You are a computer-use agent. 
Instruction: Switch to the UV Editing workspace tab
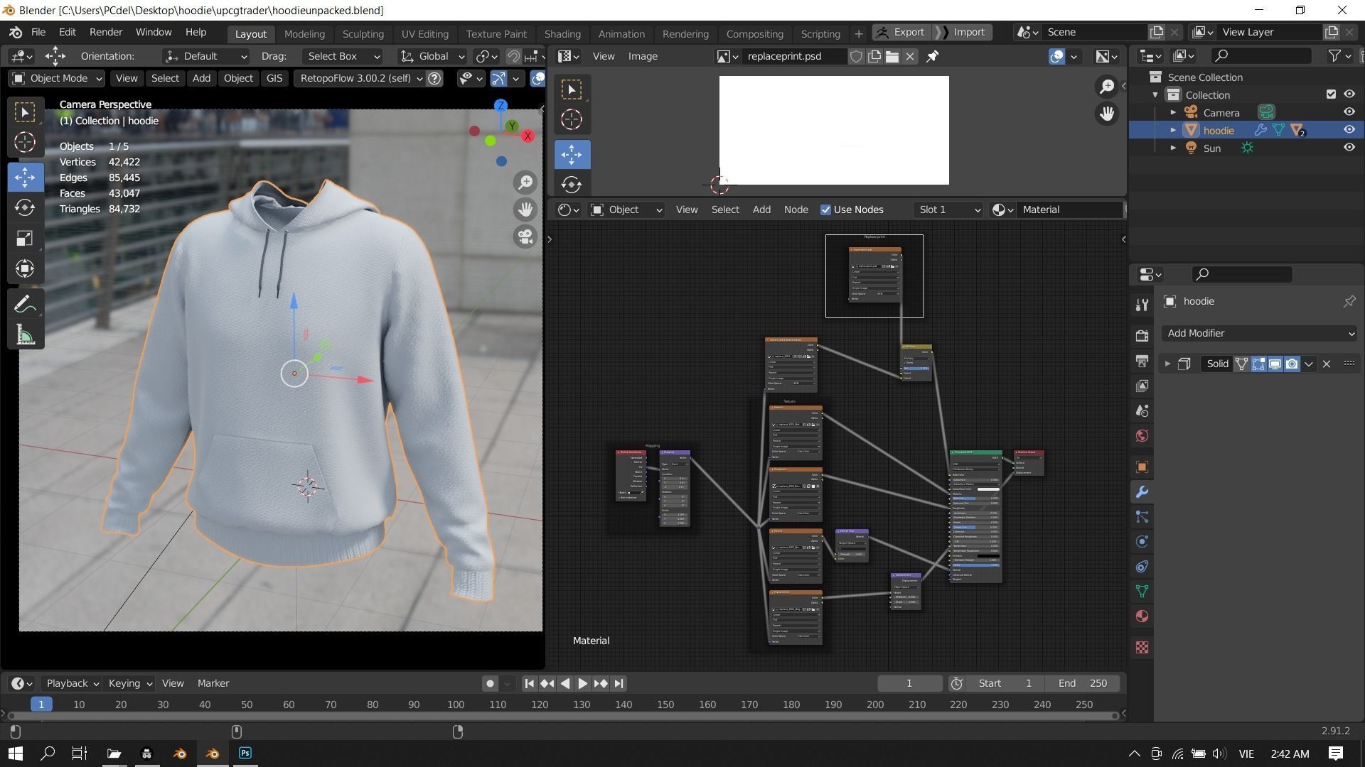click(424, 33)
